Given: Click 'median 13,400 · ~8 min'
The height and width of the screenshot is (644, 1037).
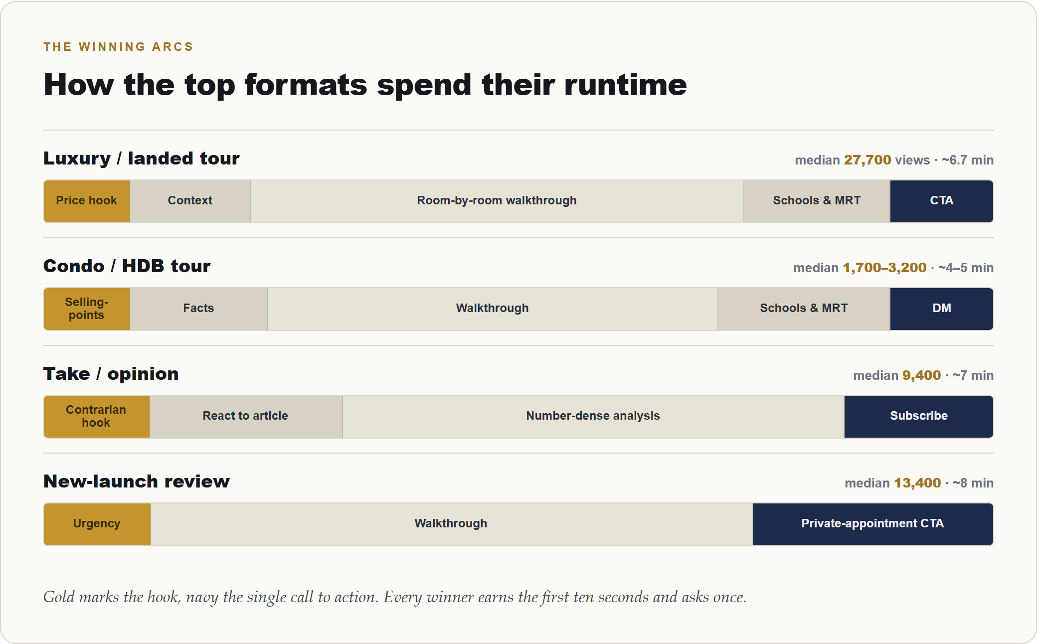Looking at the screenshot, I should [919, 483].
